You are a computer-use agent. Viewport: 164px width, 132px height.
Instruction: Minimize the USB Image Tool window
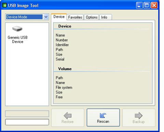(139, 5)
